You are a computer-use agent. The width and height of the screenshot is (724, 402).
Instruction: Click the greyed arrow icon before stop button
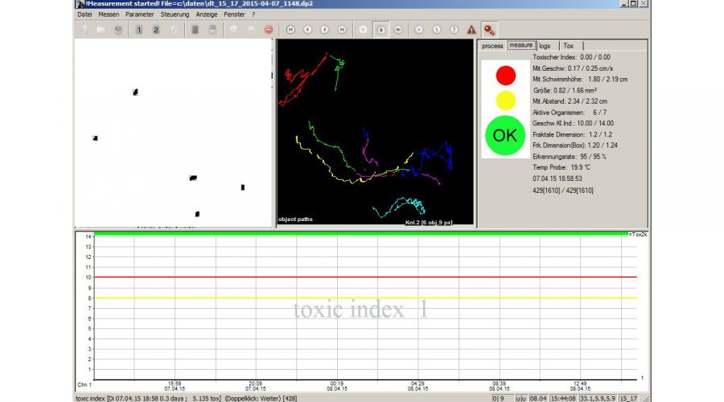(251, 30)
